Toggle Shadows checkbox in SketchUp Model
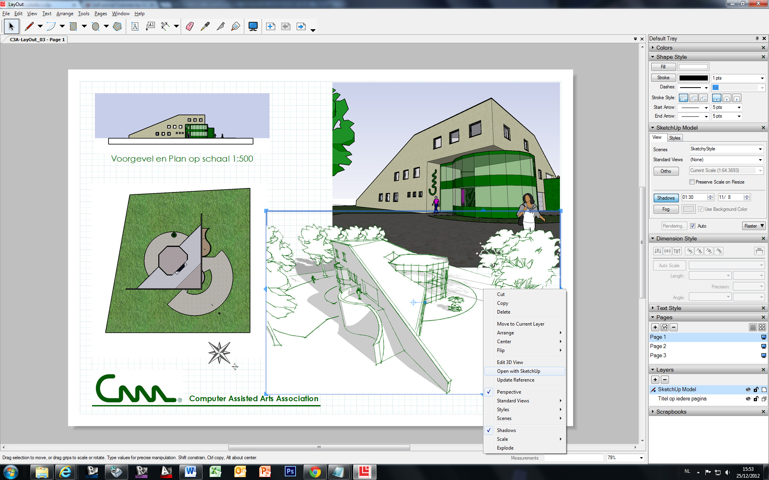Screen dimensions: 769x480 665,197
